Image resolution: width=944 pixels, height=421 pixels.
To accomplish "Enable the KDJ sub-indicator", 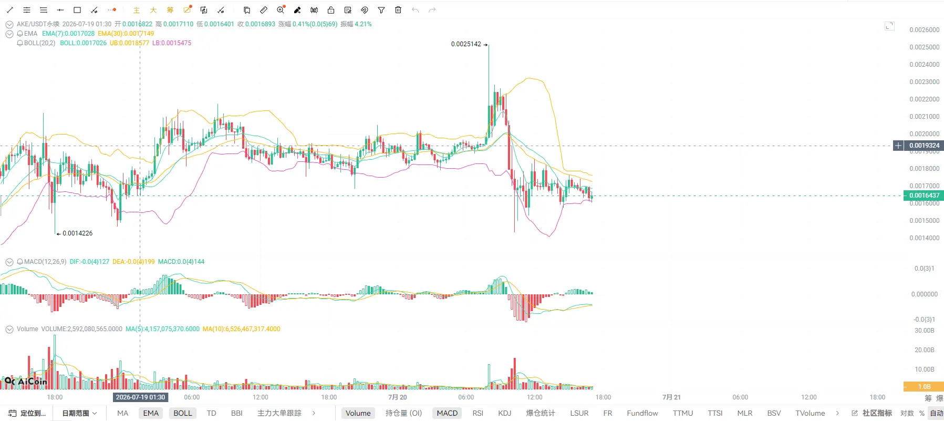I will 505,413.
